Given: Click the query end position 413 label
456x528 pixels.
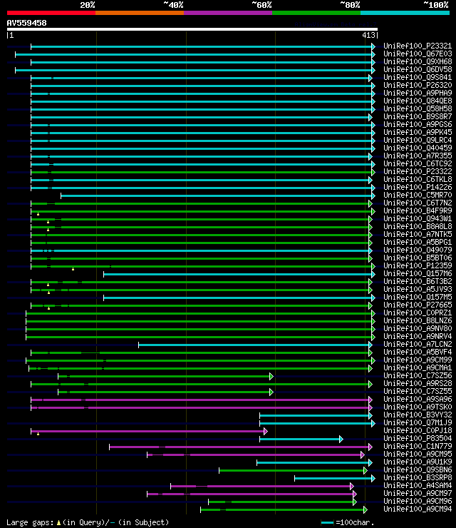Looking at the screenshot, I should 368,35.
